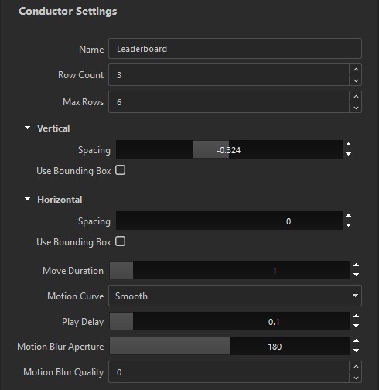Increment Horizontal Spacing value

click(x=348, y=216)
